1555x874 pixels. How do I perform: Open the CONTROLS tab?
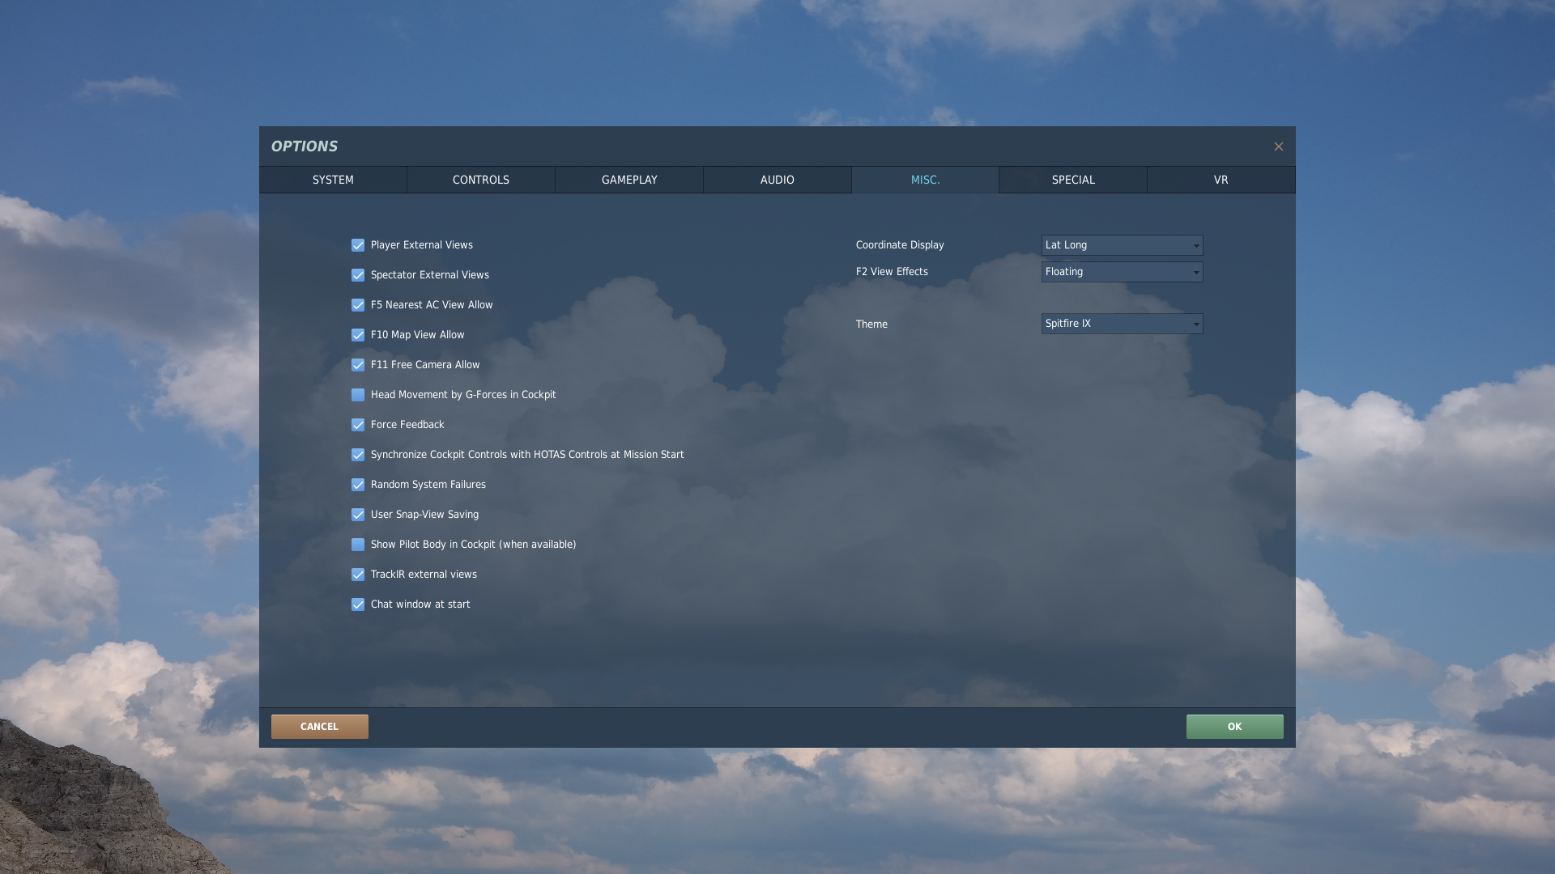[x=481, y=180]
